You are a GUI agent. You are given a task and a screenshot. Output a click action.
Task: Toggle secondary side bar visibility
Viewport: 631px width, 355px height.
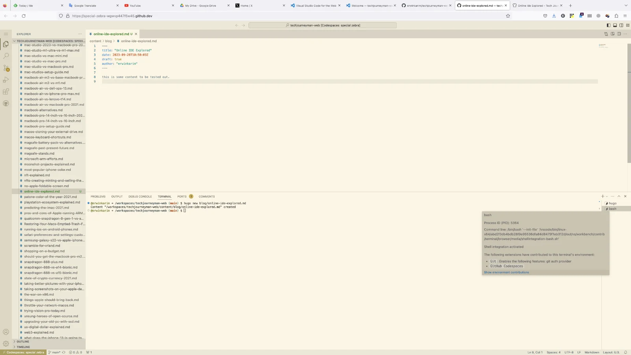pos(621,25)
